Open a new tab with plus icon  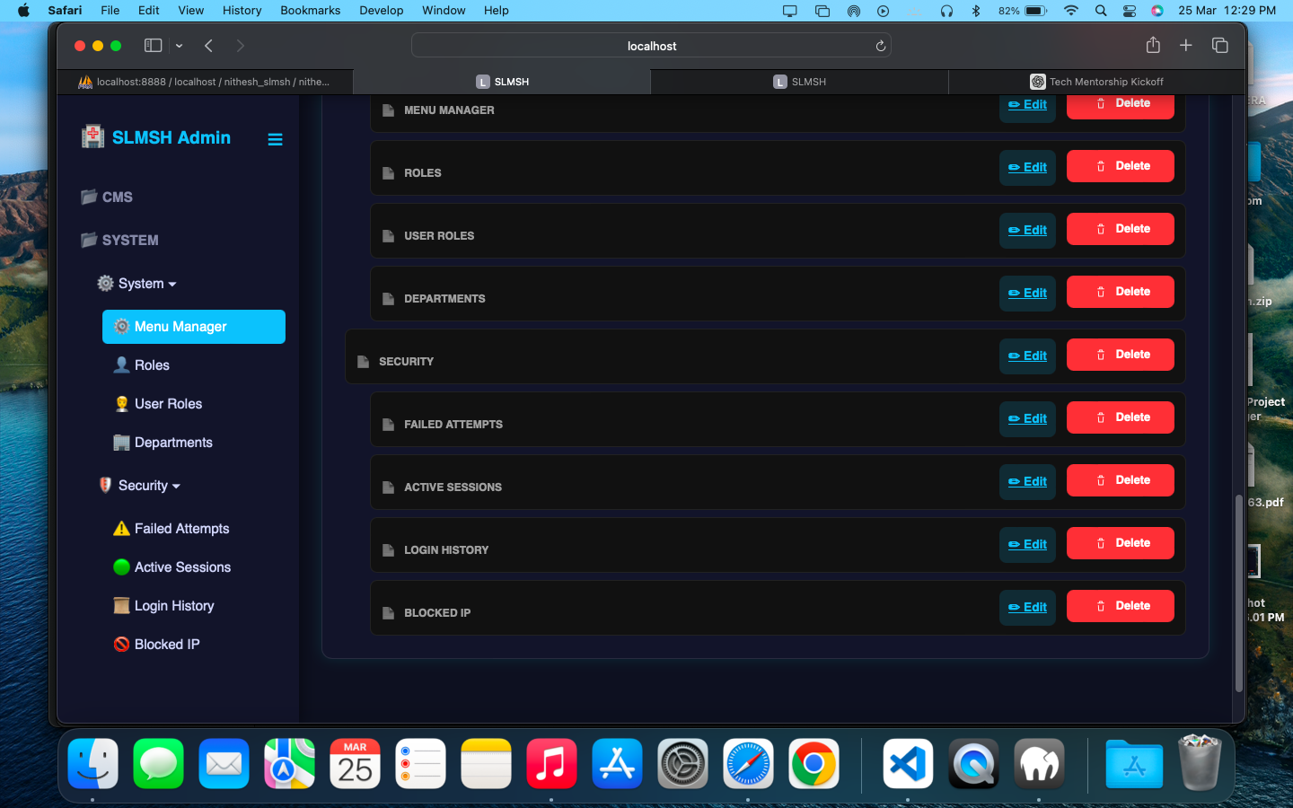(1185, 45)
